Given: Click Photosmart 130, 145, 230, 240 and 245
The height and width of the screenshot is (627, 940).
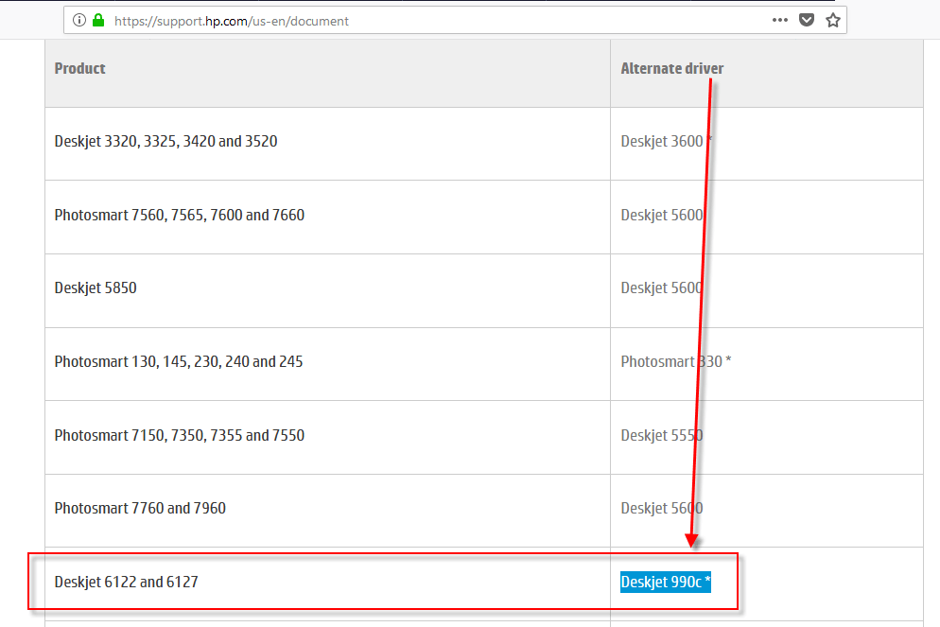Looking at the screenshot, I should [178, 362].
